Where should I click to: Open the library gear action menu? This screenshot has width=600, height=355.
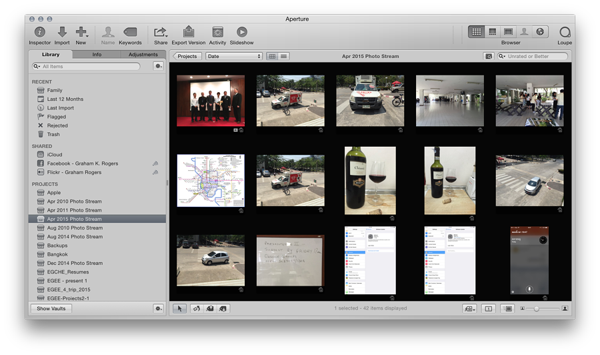click(158, 66)
